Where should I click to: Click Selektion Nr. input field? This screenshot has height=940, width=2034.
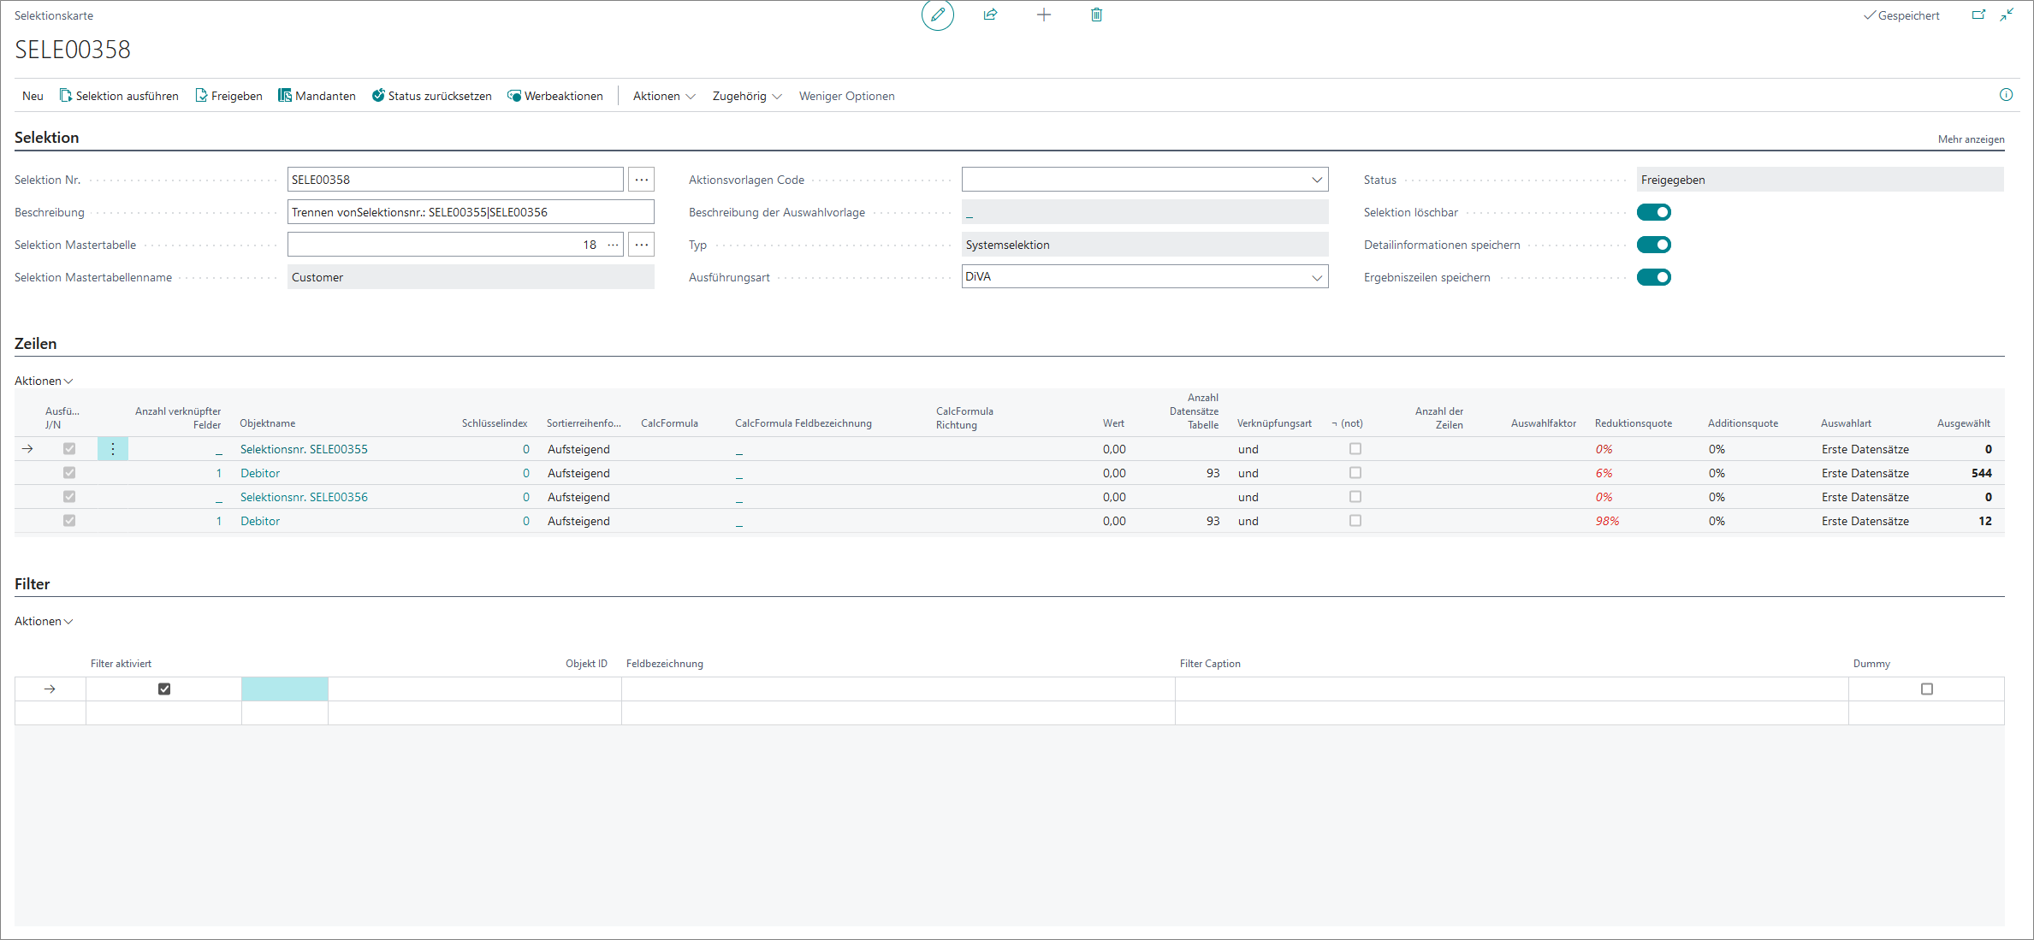coord(455,180)
